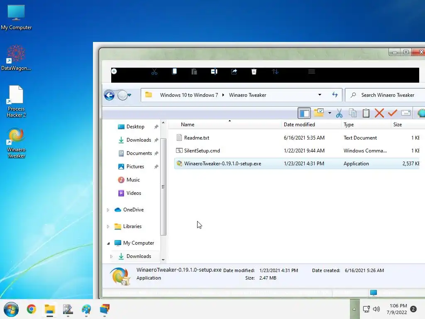Click the Cut scissors icon in black ribbon
The image size is (425, 319).
click(154, 71)
